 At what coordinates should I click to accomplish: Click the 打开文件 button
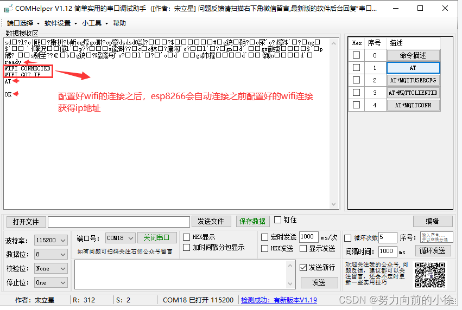(x=26, y=222)
